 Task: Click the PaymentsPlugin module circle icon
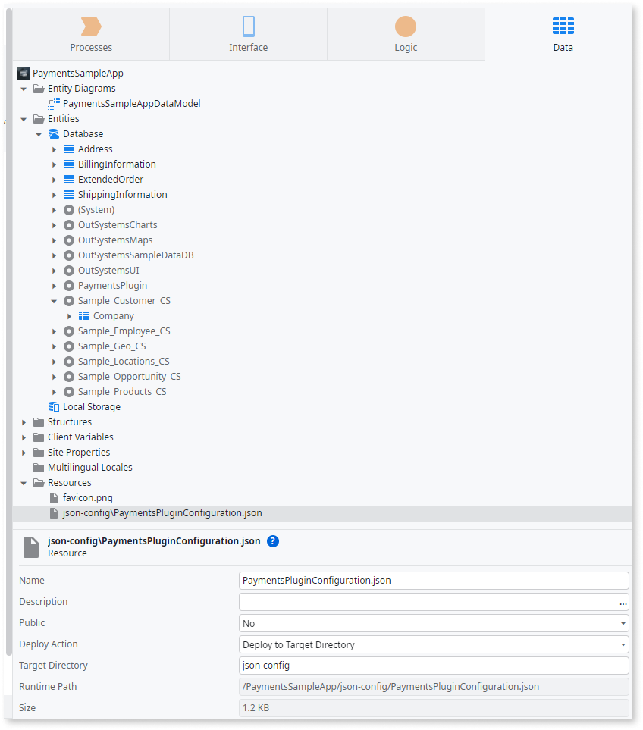click(x=69, y=286)
